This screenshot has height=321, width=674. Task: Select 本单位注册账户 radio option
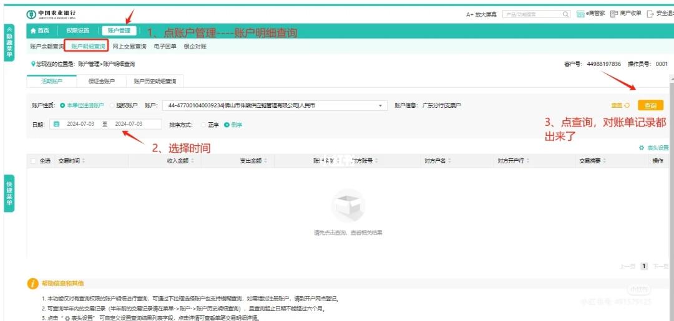pos(62,105)
